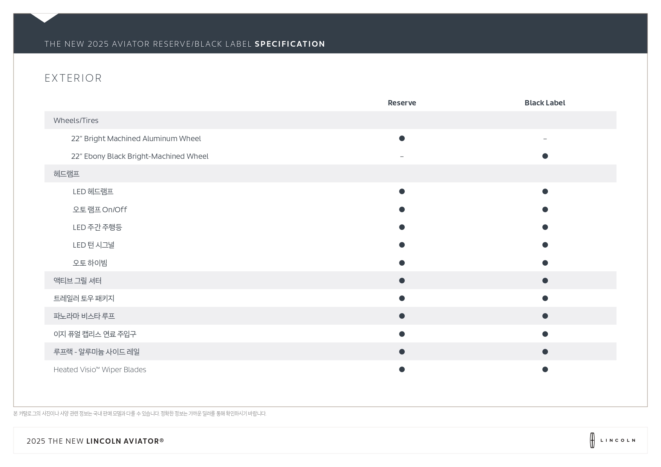Click the 'LED 턴 시그널' row label

93,245
